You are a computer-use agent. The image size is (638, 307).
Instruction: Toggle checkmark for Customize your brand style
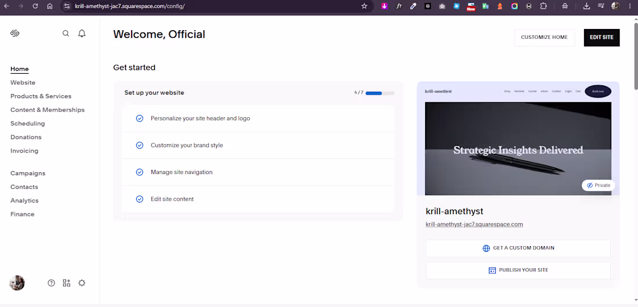(140, 145)
